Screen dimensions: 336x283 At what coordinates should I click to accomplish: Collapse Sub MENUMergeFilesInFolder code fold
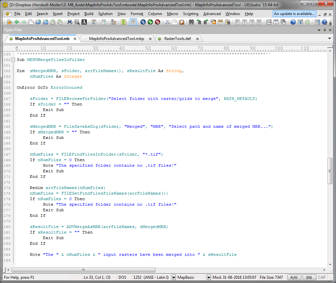(x=13, y=60)
